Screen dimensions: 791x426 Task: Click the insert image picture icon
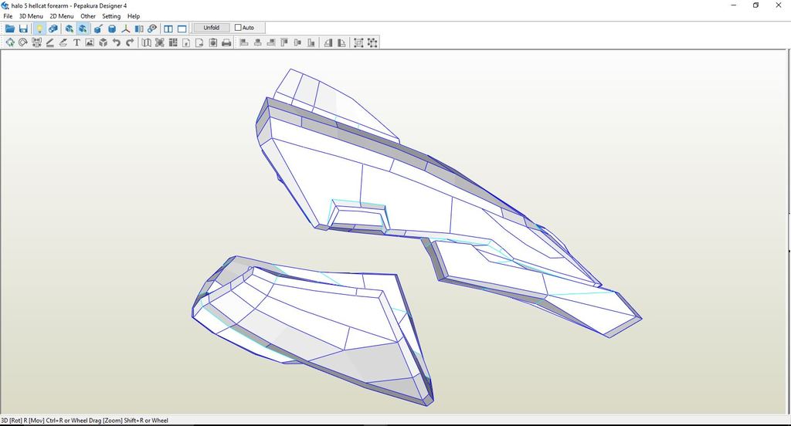pyautogui.click(x=90, y=43)
